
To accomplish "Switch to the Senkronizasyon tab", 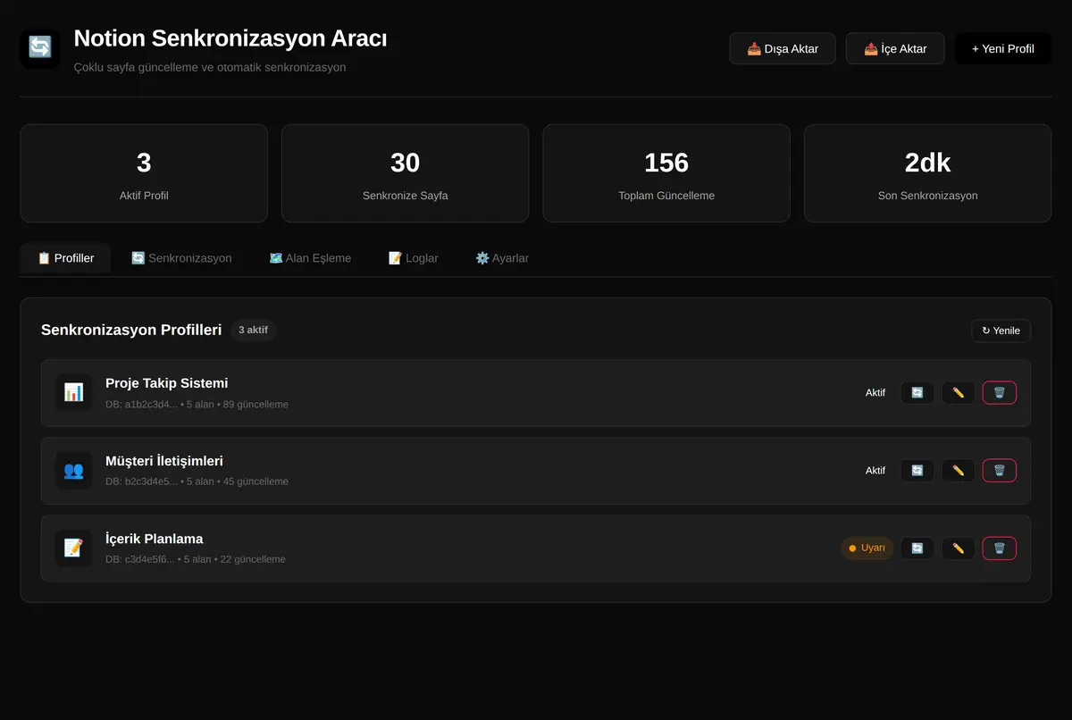I will (x=181, y=258).
